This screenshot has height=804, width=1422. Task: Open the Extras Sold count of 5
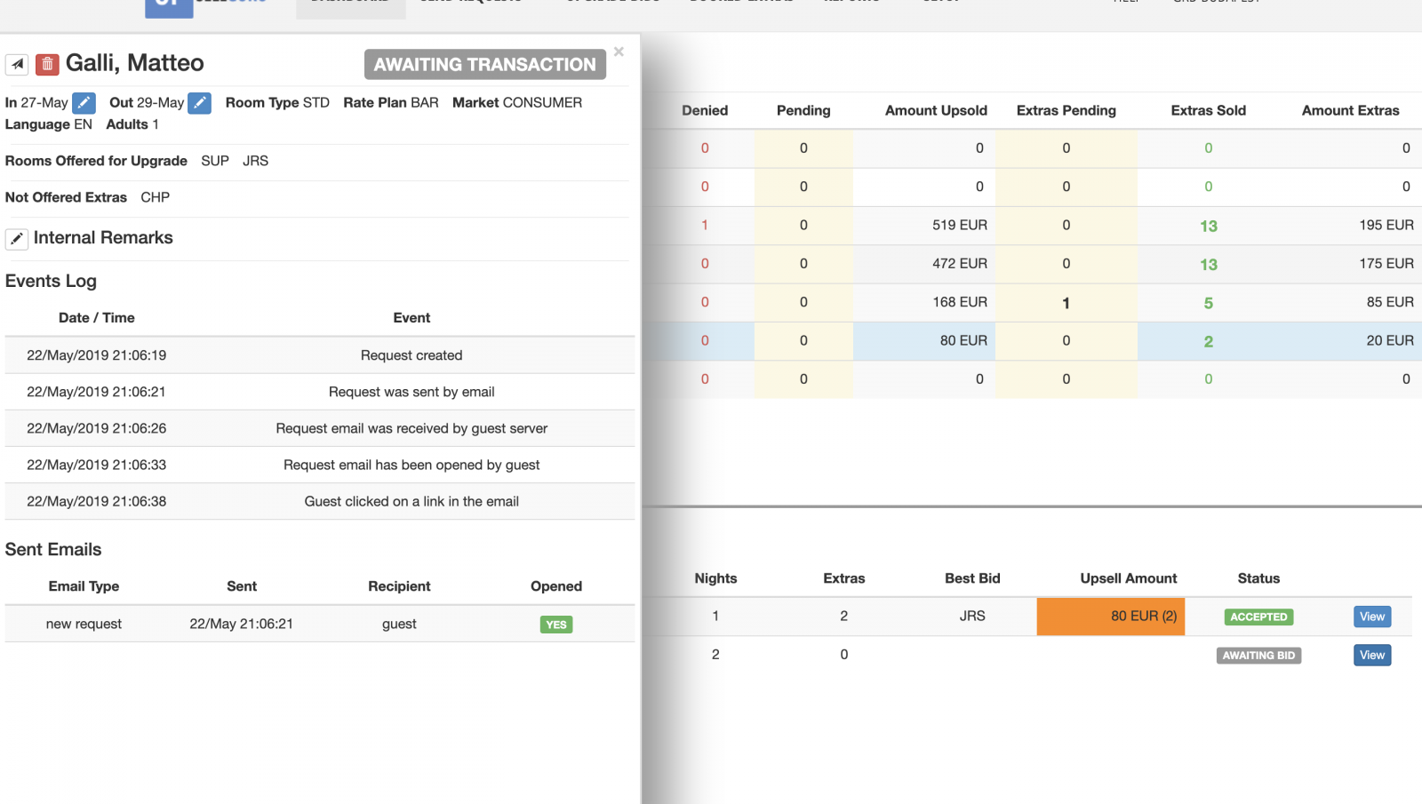point(1208,303)
